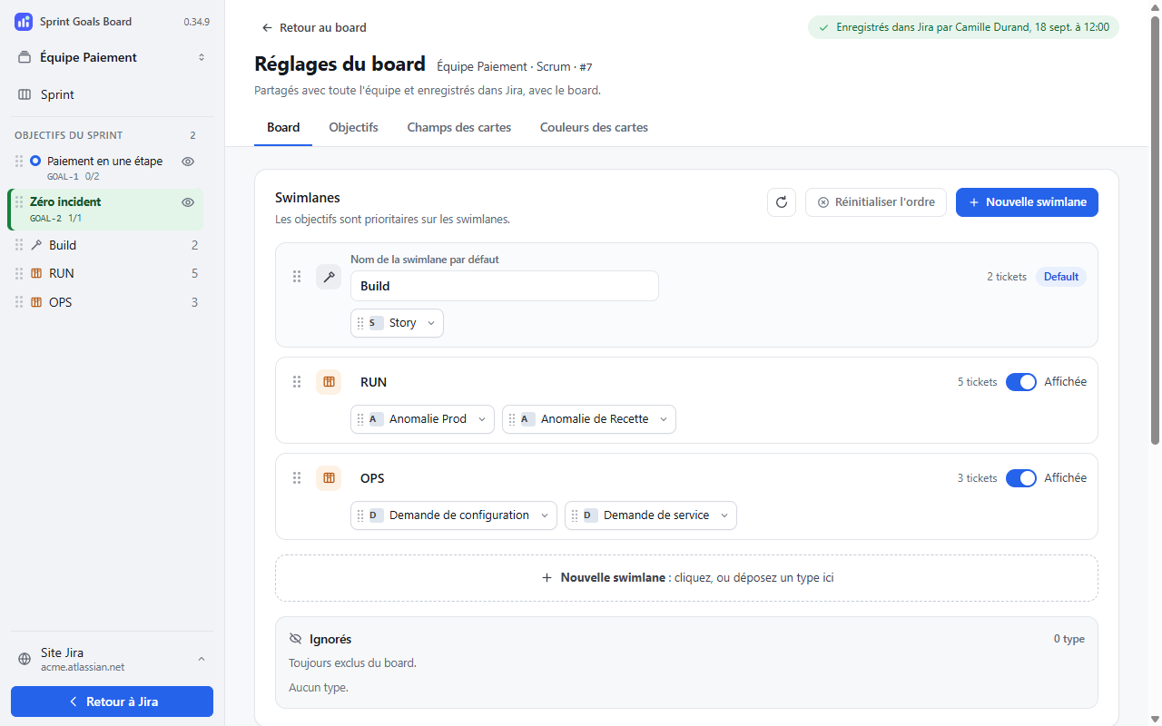
Task: Click Retour à Jira button
Action: click(x=113, y=701)
